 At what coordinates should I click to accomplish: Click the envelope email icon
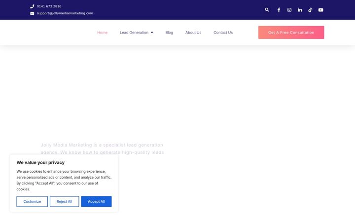click(32, 13)
